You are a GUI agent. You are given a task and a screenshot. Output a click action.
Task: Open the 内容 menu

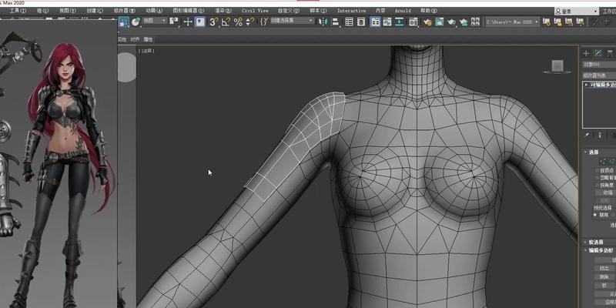pos(380,11)
